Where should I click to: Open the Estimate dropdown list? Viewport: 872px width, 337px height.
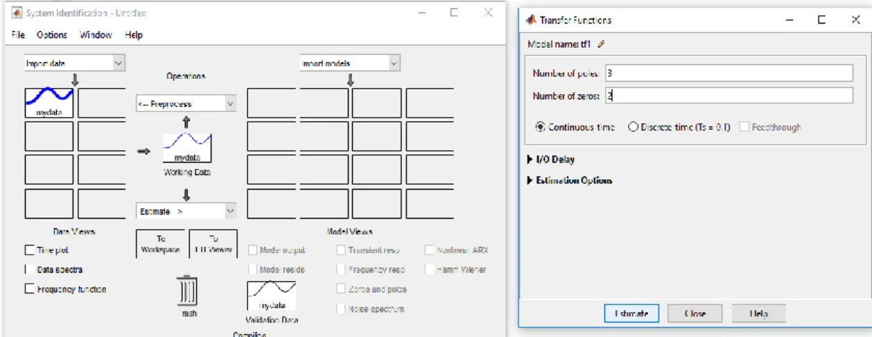[186, 210]
